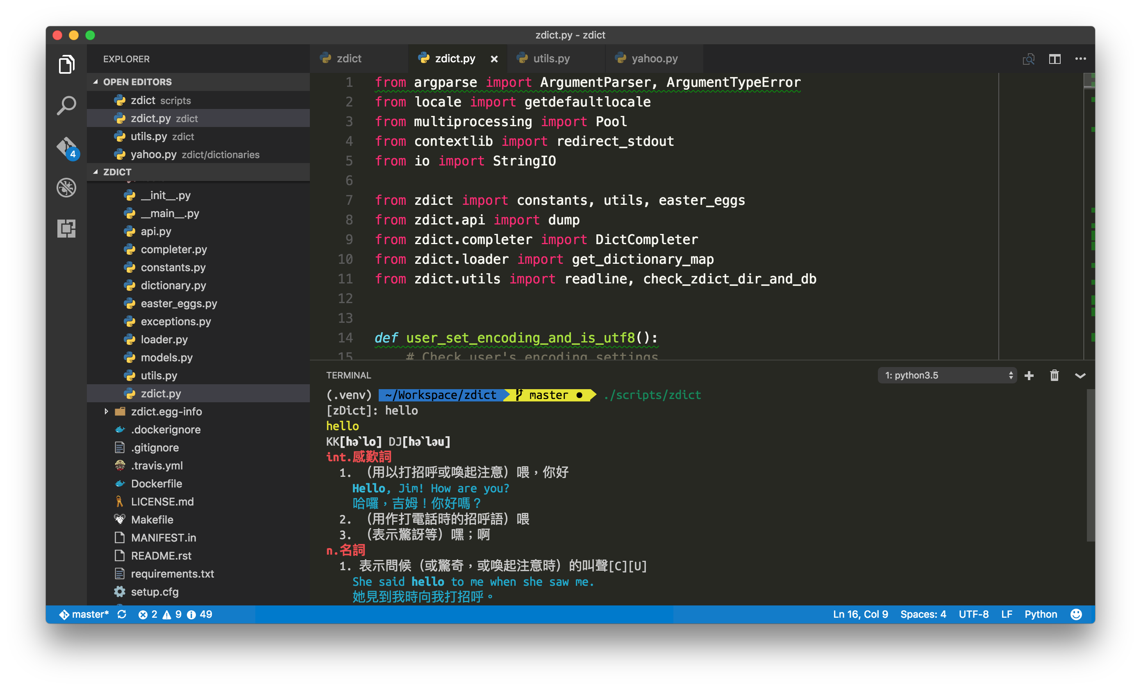This screenshot has height=689, width=1141.
Task: Open the Search view in activity bar
Action: 66,105
